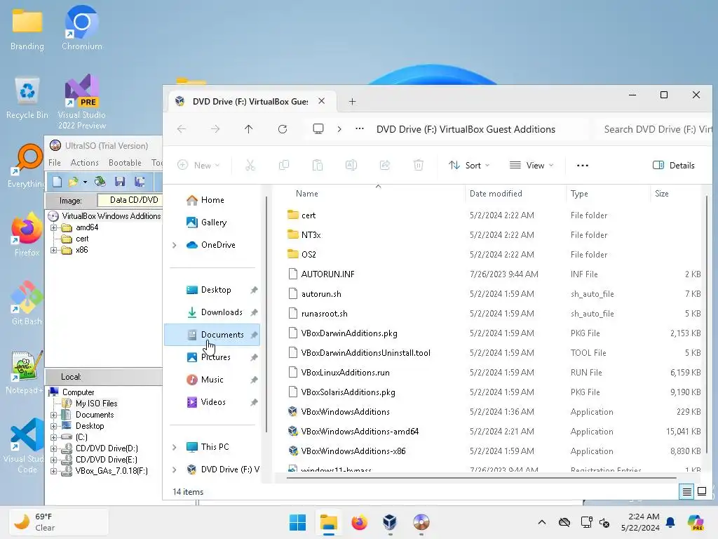
Task: Click the Search DVD Drive field
Action: tap(655, 130)
